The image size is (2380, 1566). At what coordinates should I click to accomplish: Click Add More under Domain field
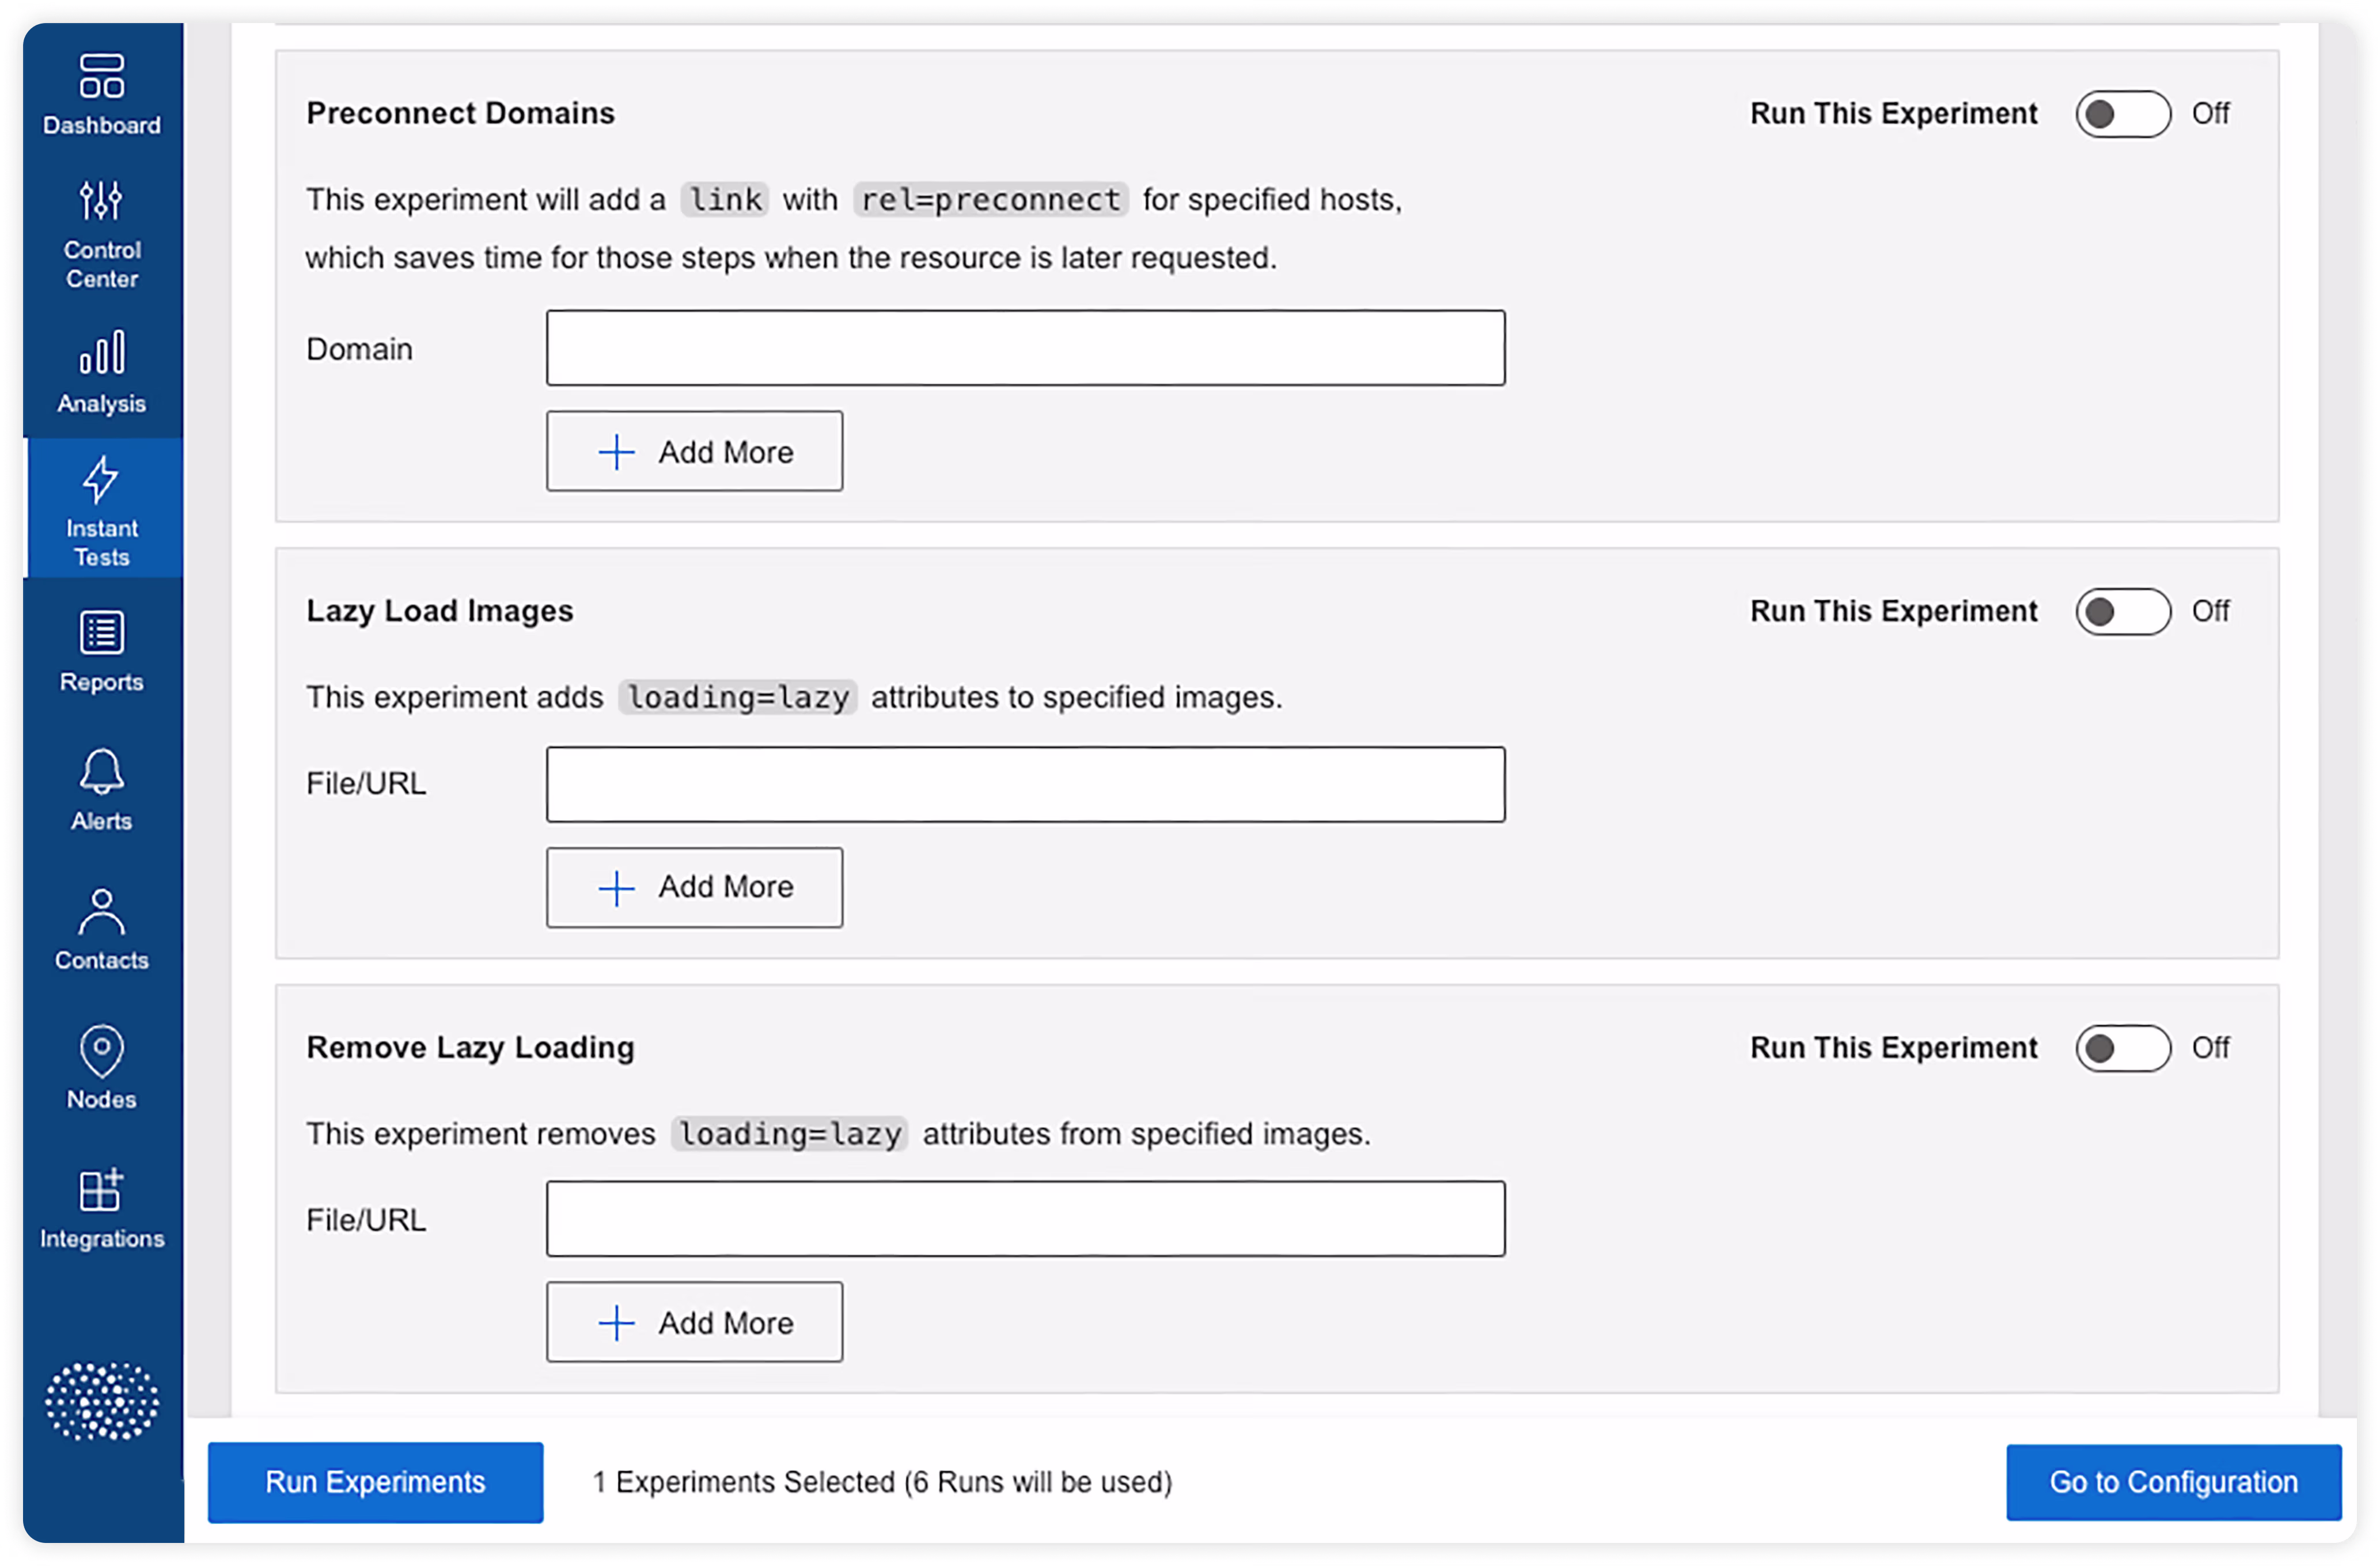click(x=694, y=452)
